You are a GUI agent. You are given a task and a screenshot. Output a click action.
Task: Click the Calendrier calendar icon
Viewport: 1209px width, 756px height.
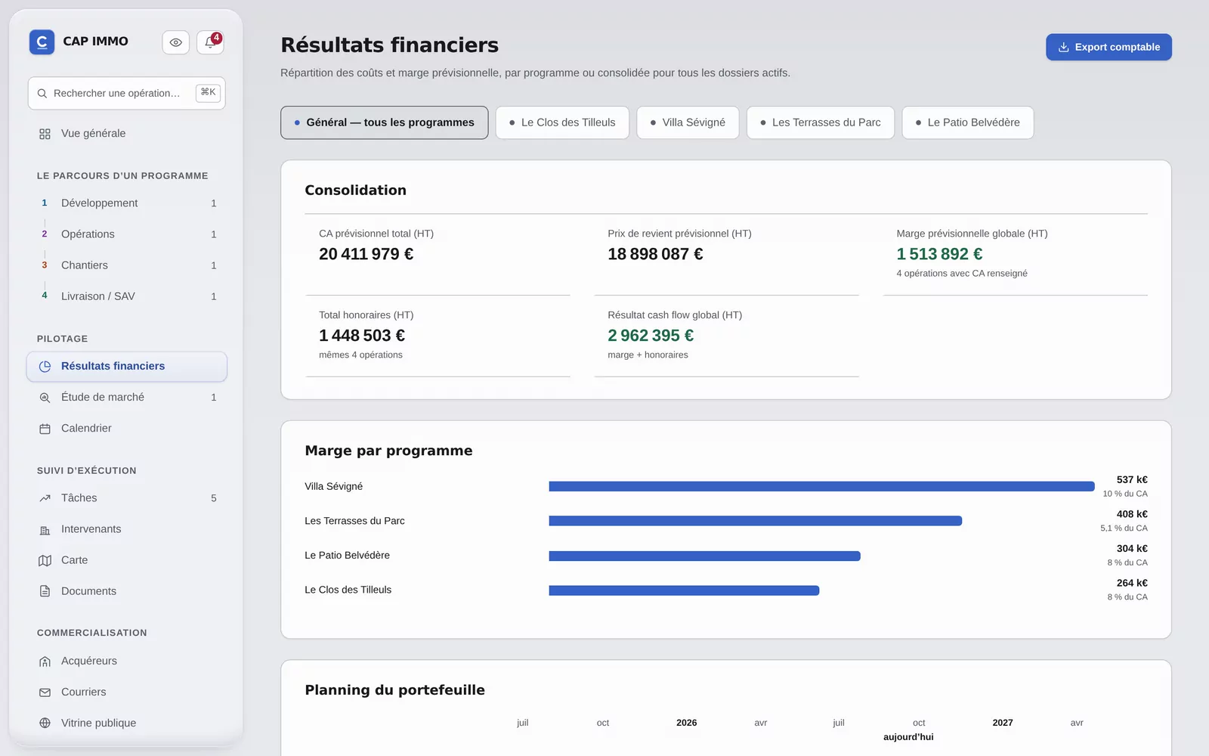[x=45, y=429]
